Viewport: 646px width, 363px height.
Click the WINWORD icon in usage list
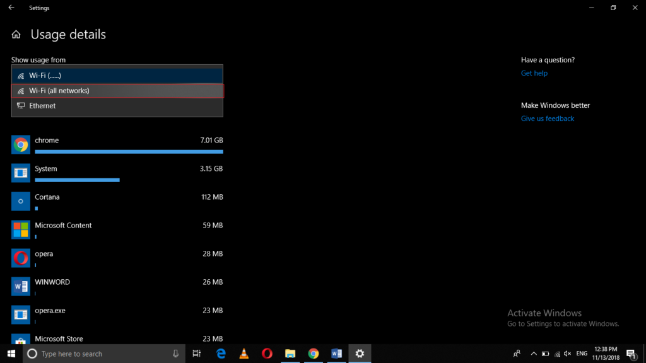point(21,286)
